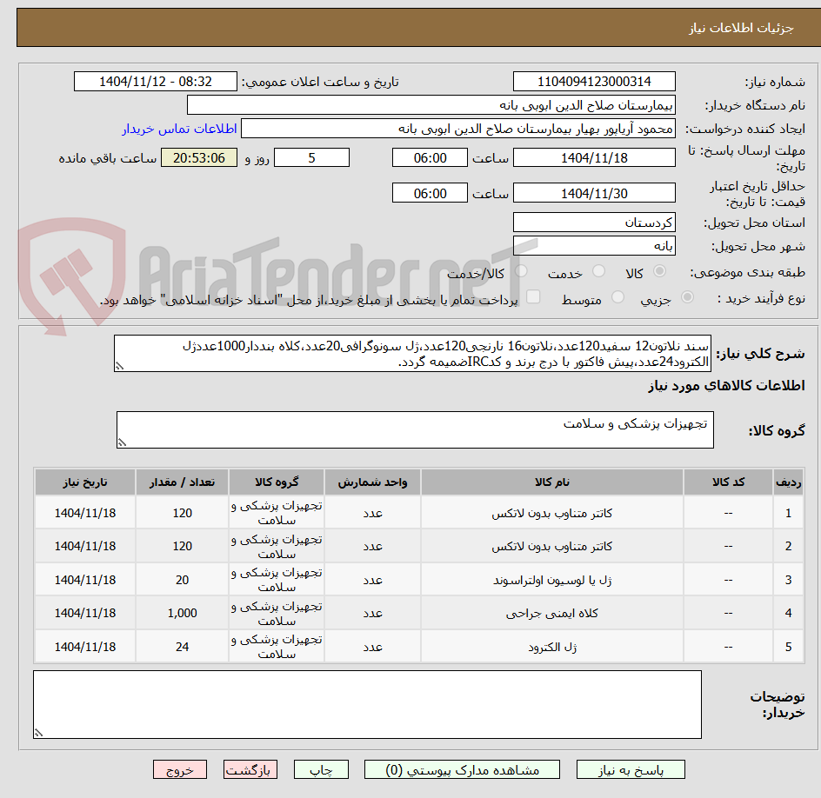821x798 pixels.
Task: Click the remaining days field showing 5
Action: pos(311,157)
